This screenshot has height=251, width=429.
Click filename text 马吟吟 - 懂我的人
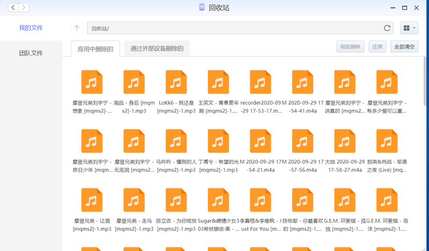[176, 162]
